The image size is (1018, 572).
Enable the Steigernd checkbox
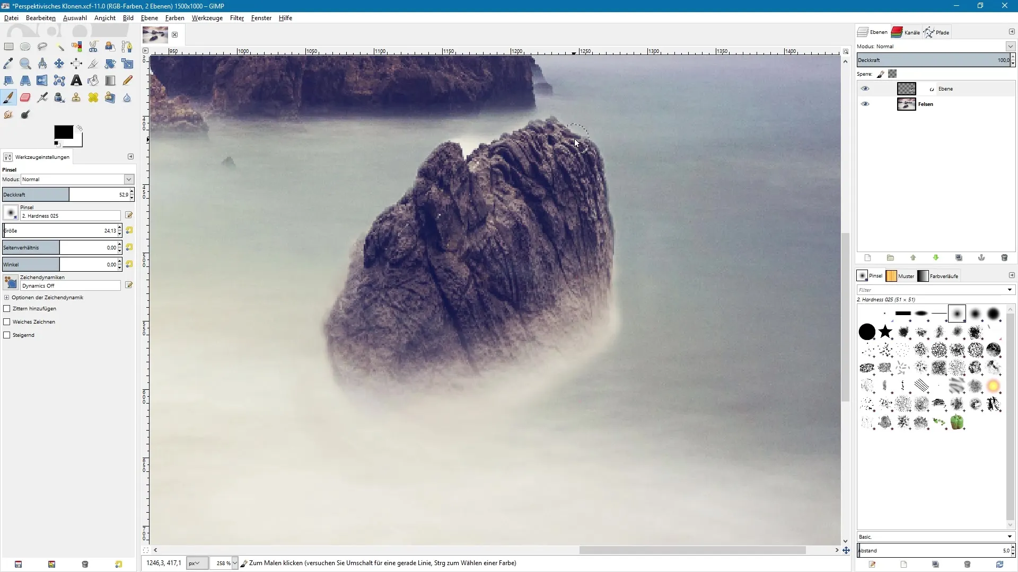click(7, 335)
